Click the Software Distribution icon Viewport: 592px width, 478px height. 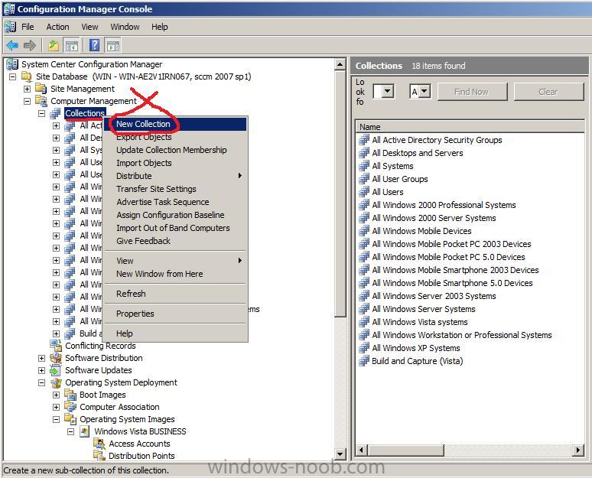(x=56, y=358)
